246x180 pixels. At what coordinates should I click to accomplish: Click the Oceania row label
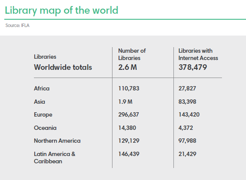45,128
